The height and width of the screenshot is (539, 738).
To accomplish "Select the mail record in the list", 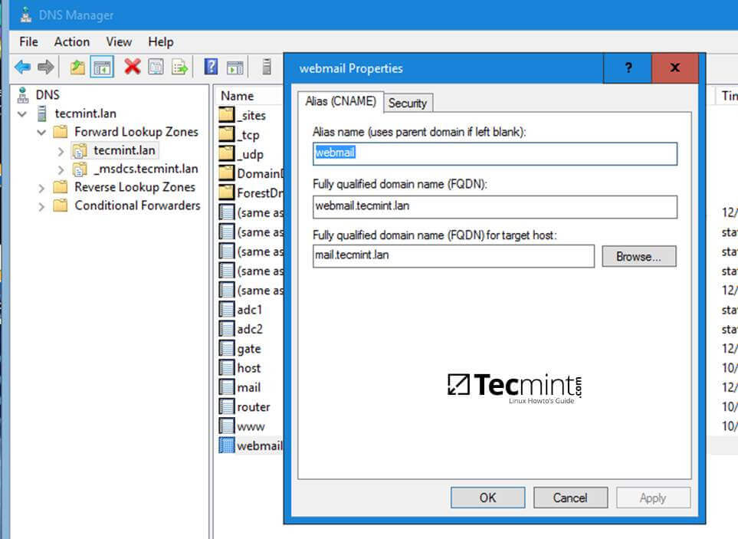I will click(249, 387).
